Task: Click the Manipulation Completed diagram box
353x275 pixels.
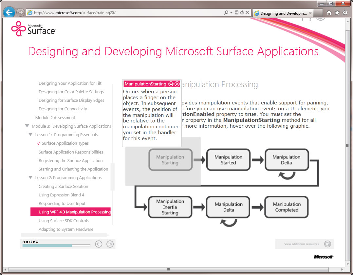Action: (x=287, y=207)
